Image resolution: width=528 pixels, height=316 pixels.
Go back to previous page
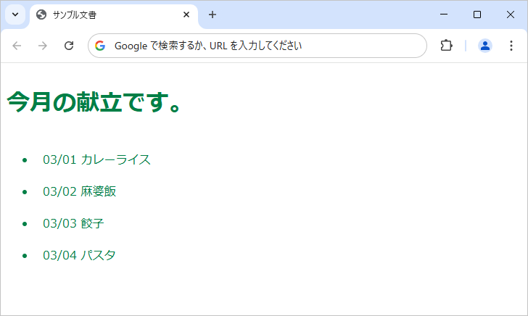pyautogui.click(x=17, y=46)
